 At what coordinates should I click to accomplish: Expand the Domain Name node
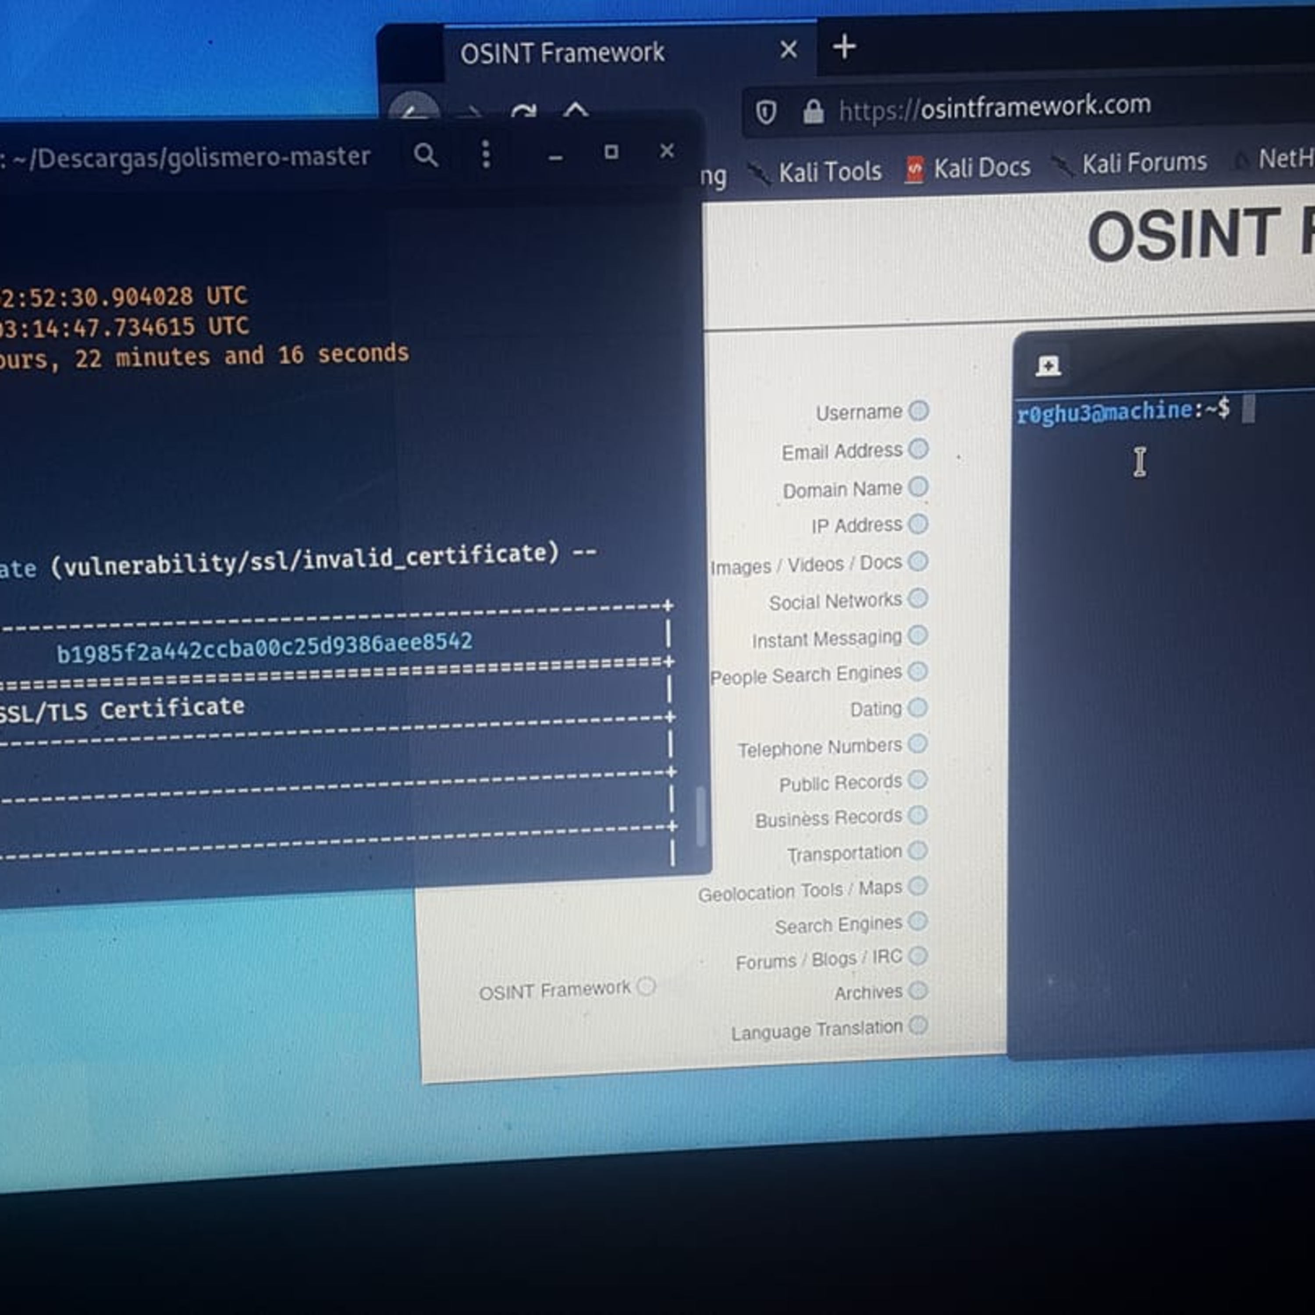[919, 487]
